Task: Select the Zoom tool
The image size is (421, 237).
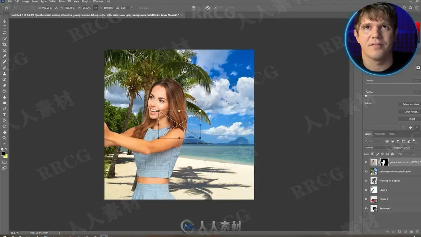Action: [5, 138]
